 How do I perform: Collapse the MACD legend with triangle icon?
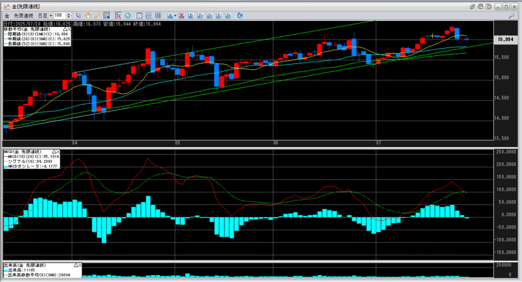pyautogui.click(x=53, y=152)
